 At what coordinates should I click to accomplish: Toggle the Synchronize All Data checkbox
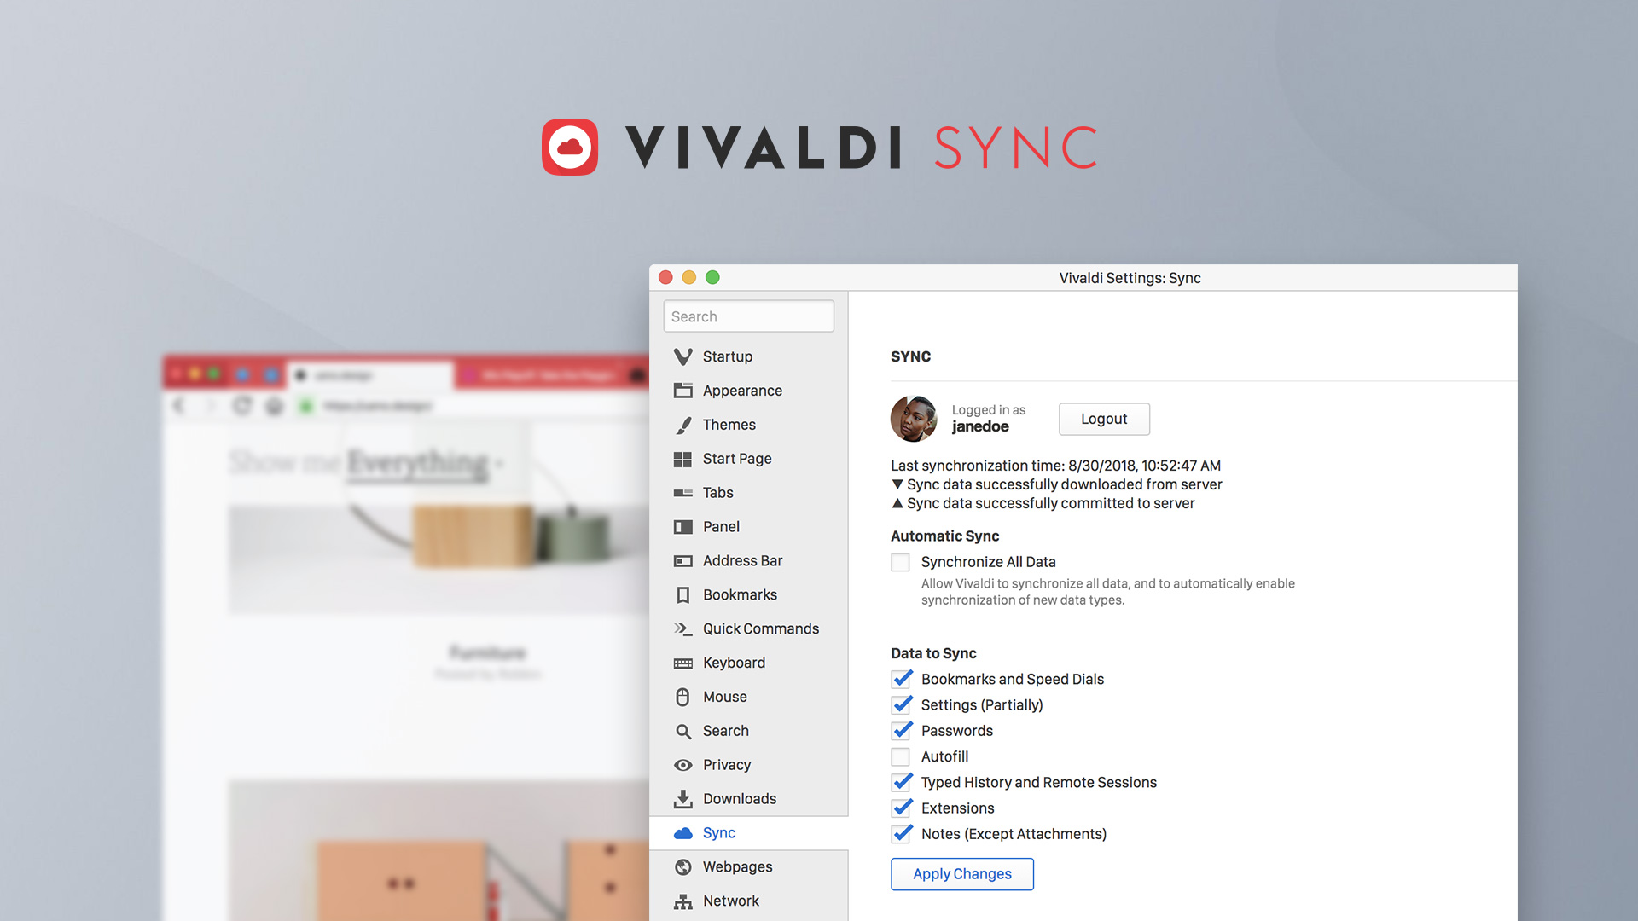pos(899,561)
